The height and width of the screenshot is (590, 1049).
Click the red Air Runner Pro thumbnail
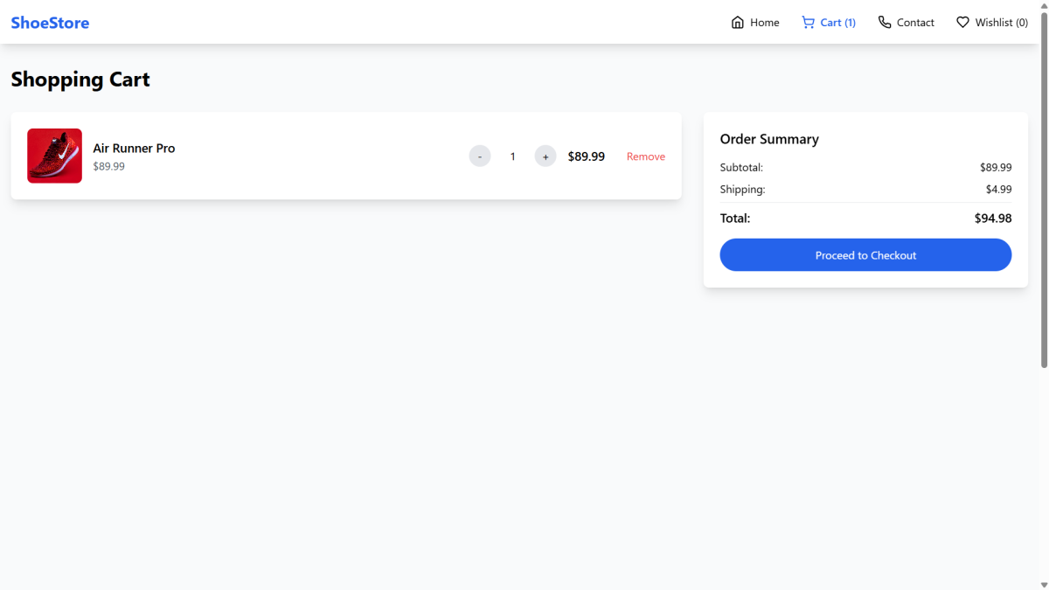point(54,156)
